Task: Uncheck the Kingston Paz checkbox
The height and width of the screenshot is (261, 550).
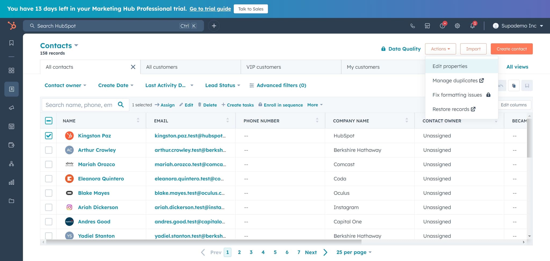Action: [49, 136]
